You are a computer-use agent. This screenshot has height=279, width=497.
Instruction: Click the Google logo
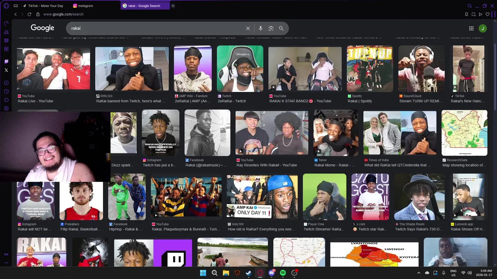pos(42,28)
